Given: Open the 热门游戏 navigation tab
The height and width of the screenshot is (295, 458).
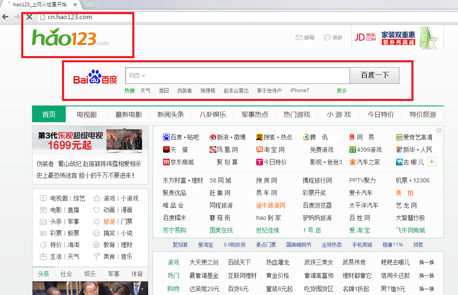Looking at the screenshot, I should pos(297,115).
